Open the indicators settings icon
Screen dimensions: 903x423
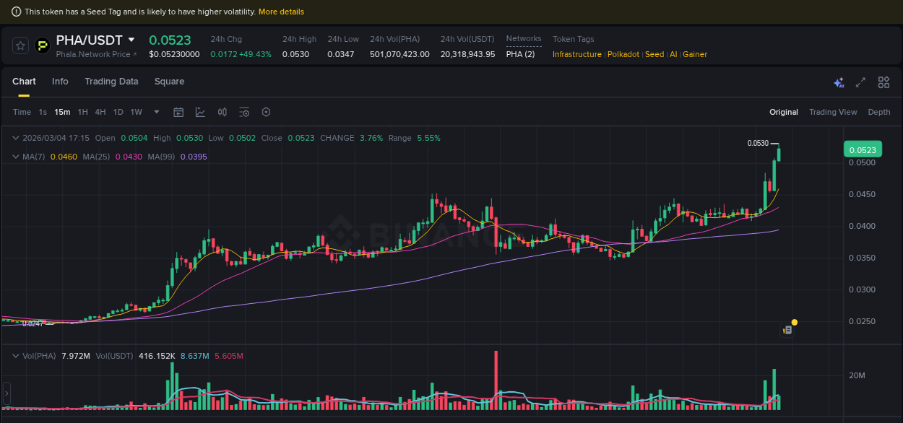pyautogui.click(x=244, y=112)
